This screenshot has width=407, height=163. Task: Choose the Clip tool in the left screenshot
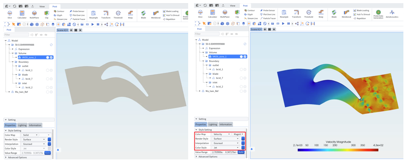tap(46, 14)
